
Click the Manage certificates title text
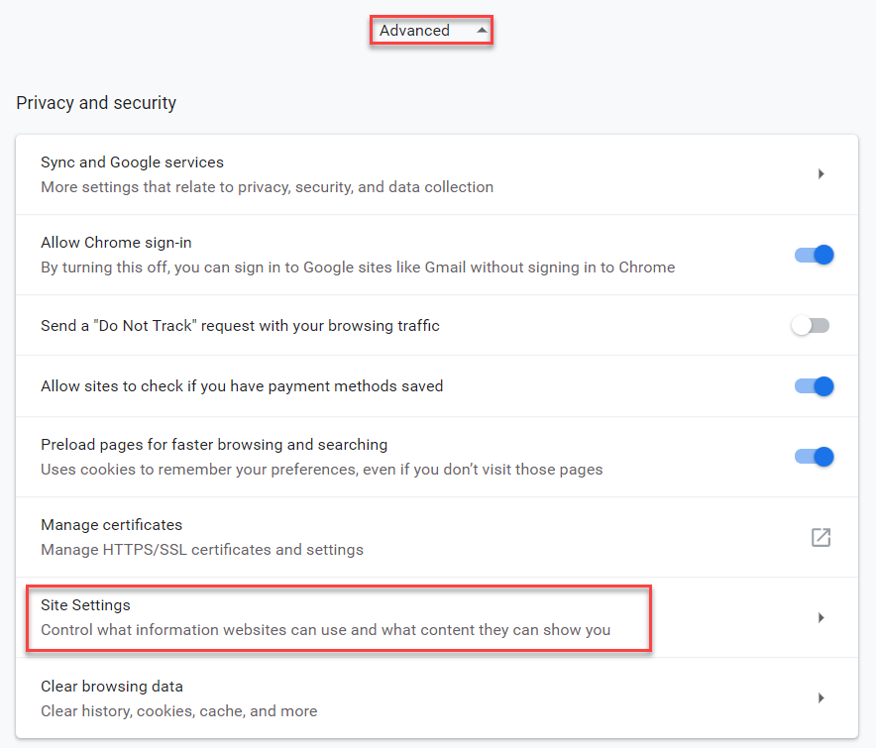click(111, 525)
